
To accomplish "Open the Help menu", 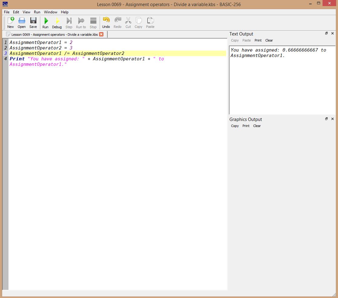I will click(x=65, y=12).
